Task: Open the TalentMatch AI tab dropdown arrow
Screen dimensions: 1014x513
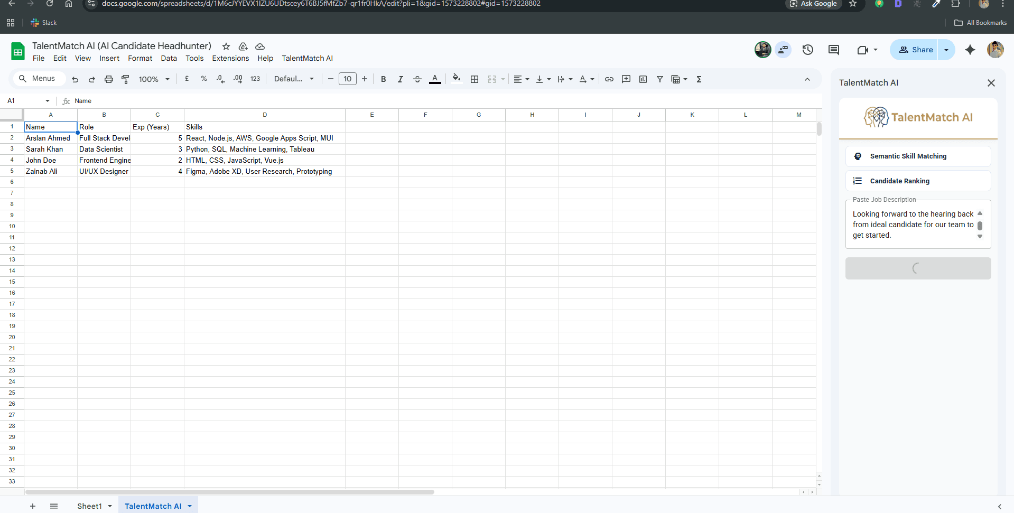Action: point(190,506)
